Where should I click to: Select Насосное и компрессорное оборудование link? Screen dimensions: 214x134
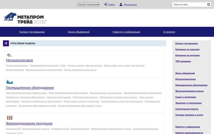pyautogui.click(x=41, y=101)
